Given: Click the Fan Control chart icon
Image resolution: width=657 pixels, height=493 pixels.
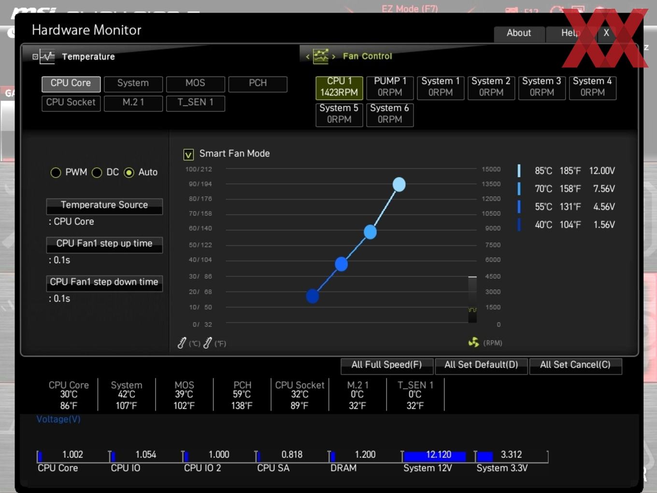Looking at the screenshot, I should click(x=320, y=56).
